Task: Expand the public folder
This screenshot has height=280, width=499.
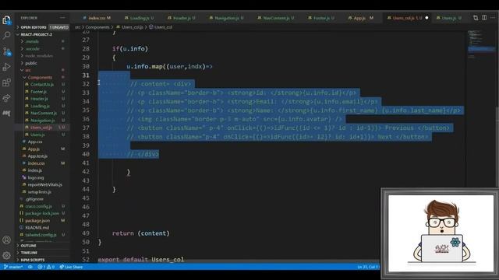Action: tap(31, 63)
